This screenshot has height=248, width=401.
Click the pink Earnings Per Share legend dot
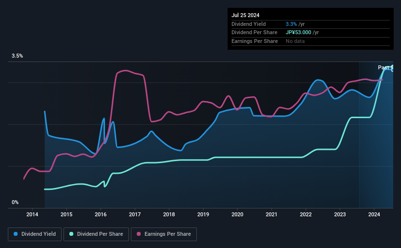139,234
